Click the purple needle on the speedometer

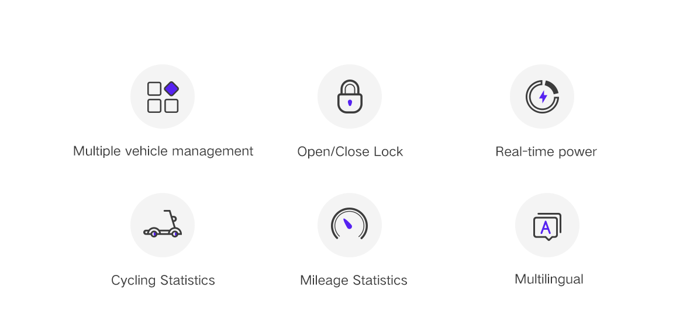pos(348,223)
